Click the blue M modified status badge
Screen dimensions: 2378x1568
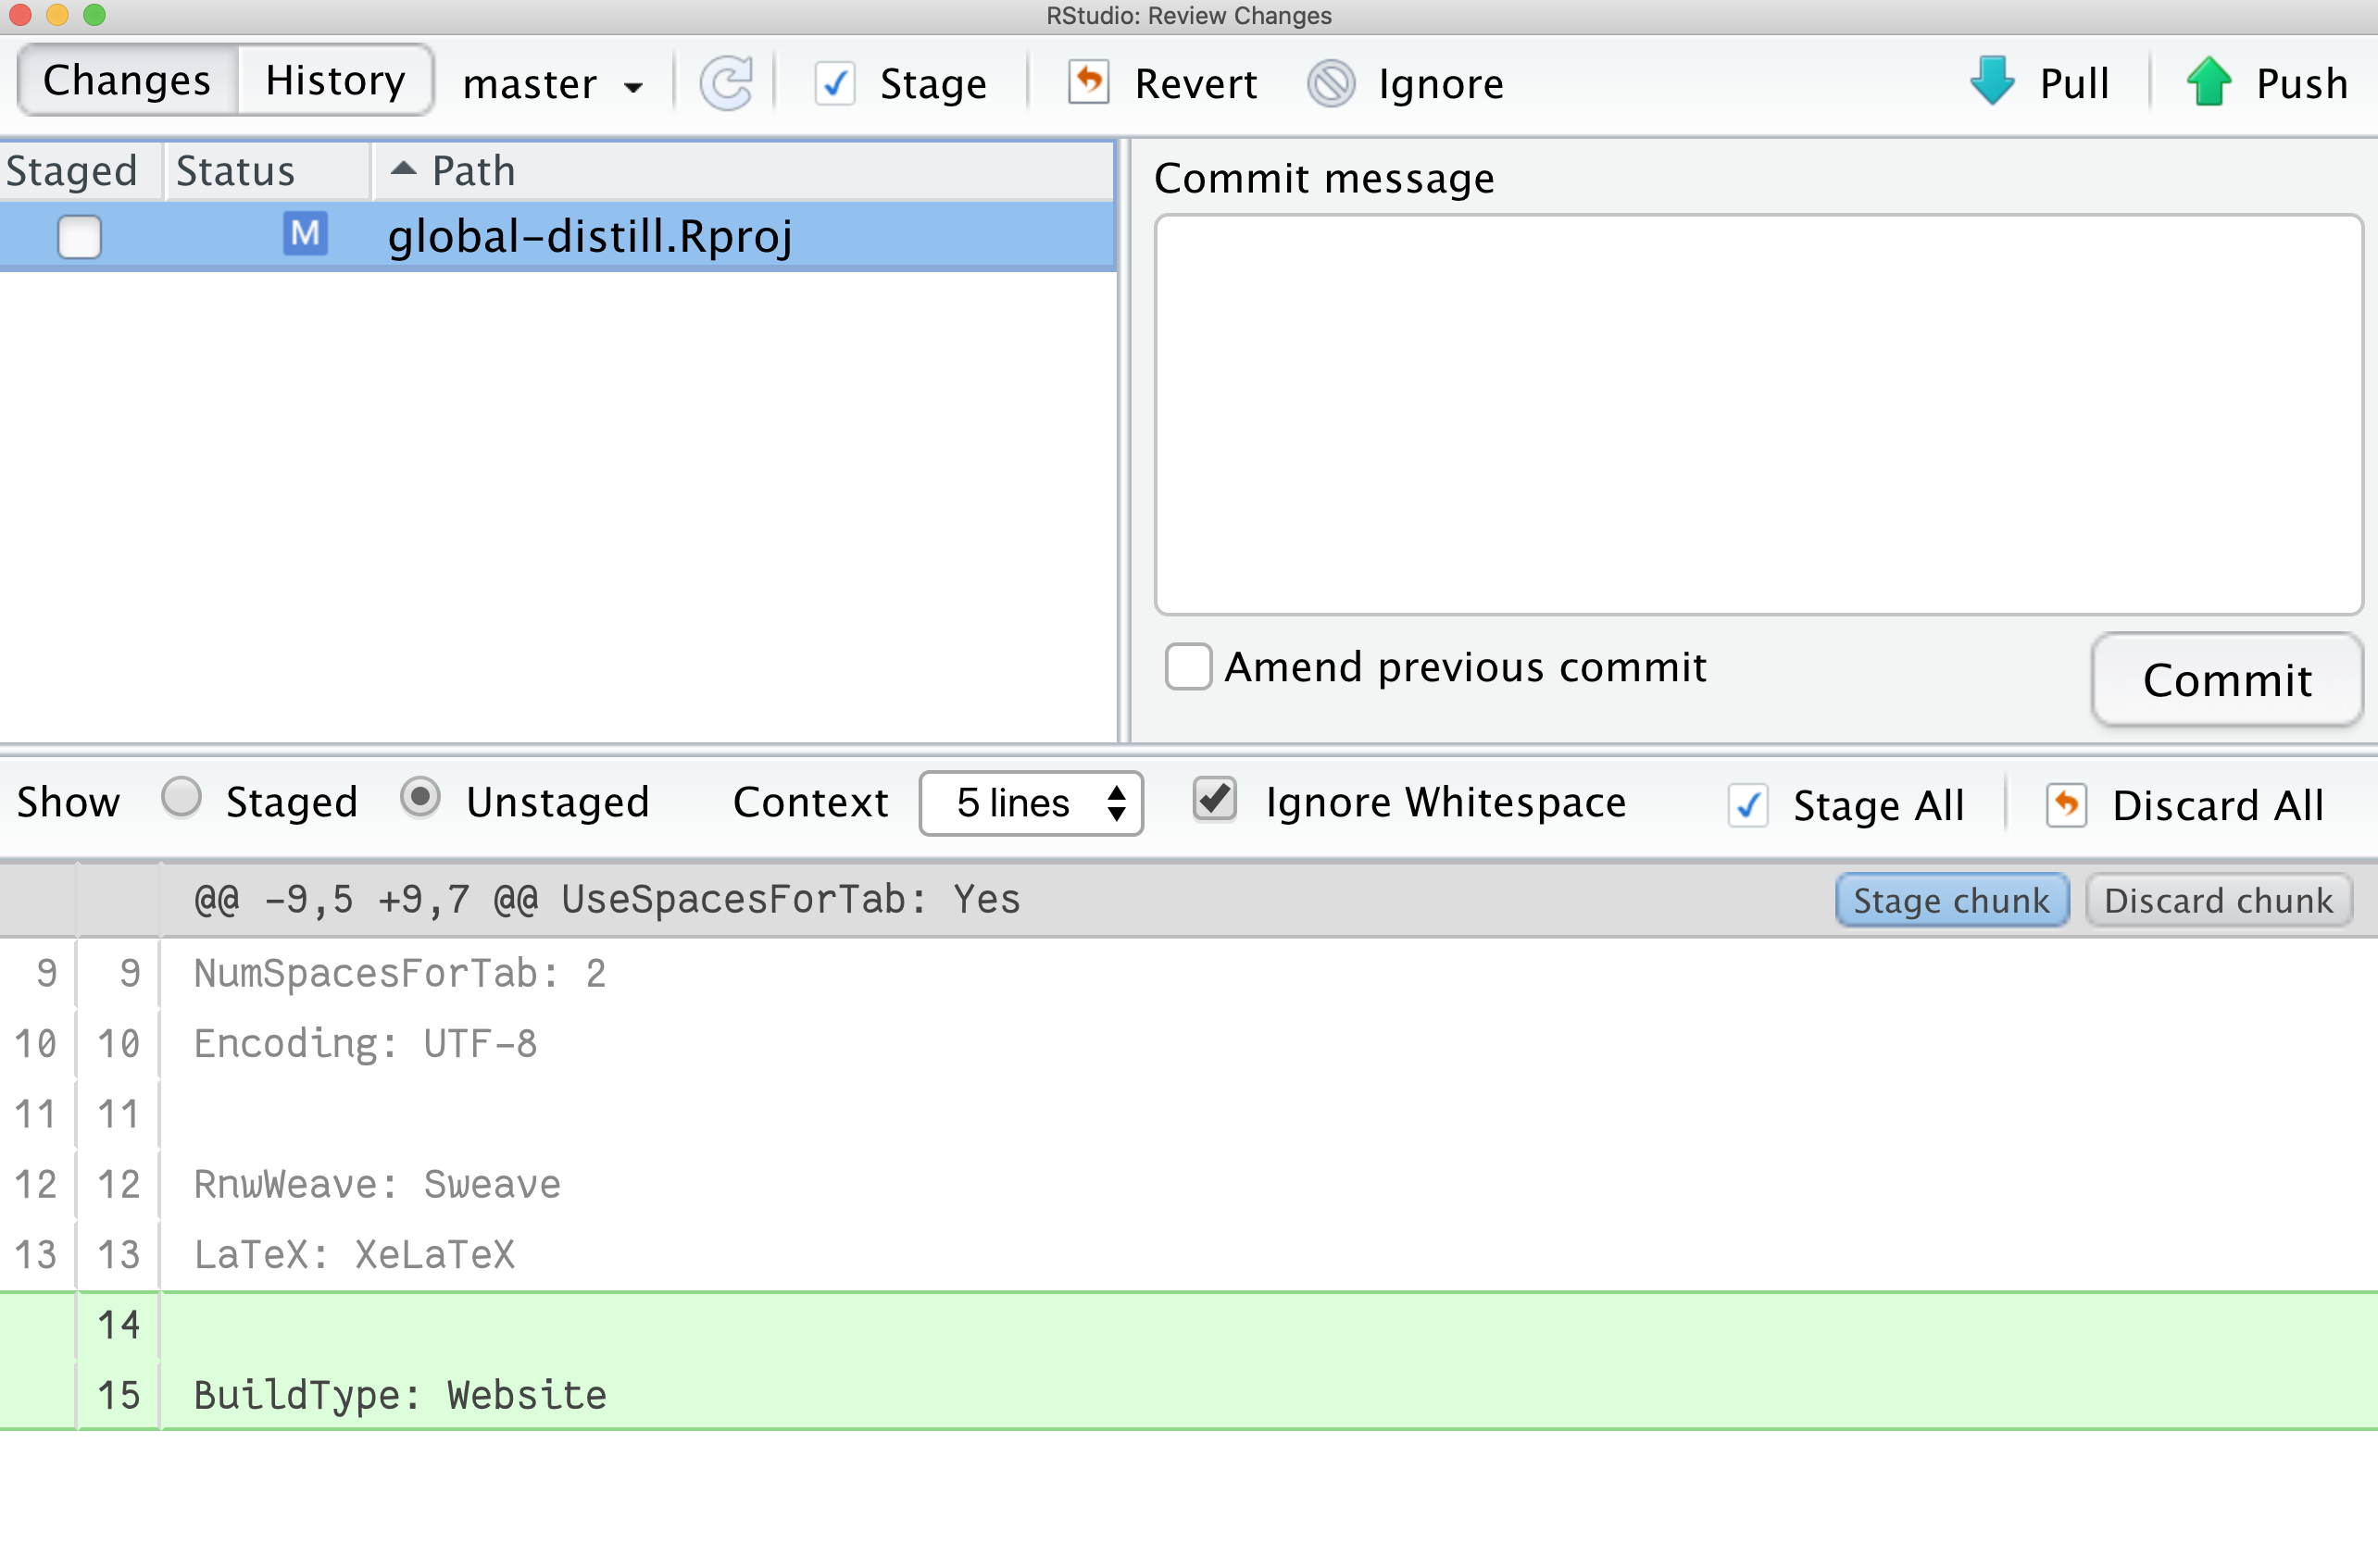pos(304,235)
